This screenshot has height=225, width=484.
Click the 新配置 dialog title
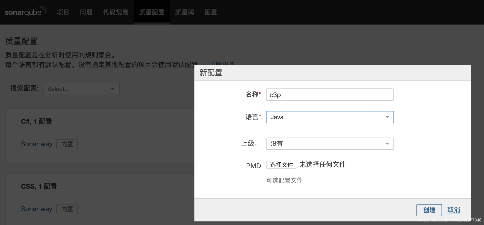[x=211, y=73]
